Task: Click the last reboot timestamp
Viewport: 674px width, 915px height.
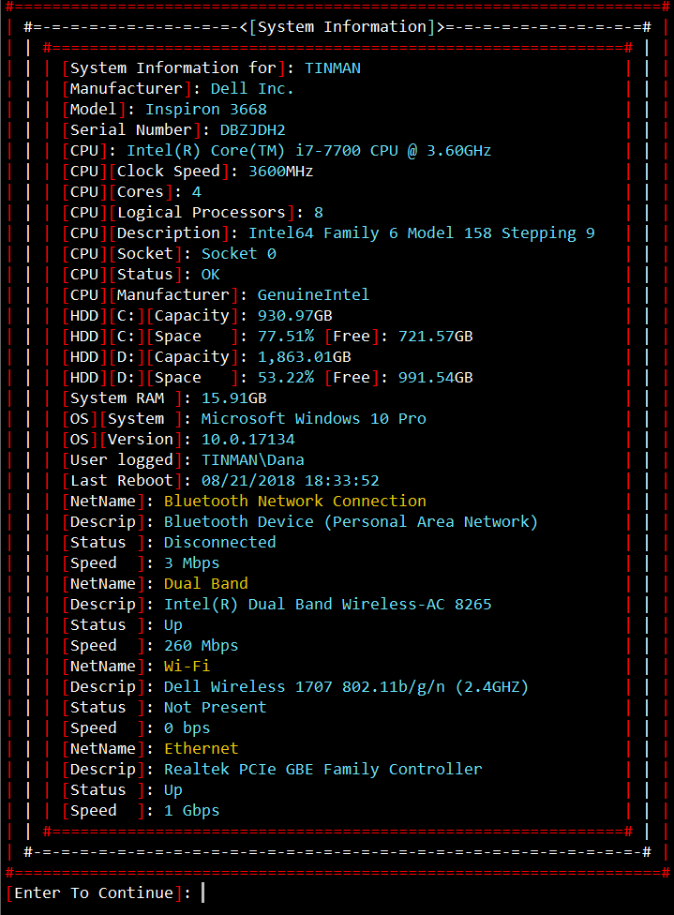Action: click(291, 481)
